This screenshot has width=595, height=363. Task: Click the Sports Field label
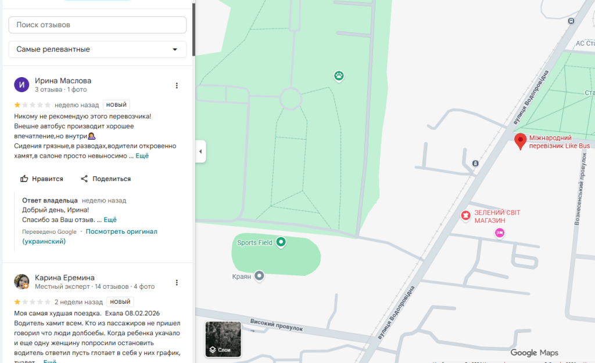pos(255,242)
